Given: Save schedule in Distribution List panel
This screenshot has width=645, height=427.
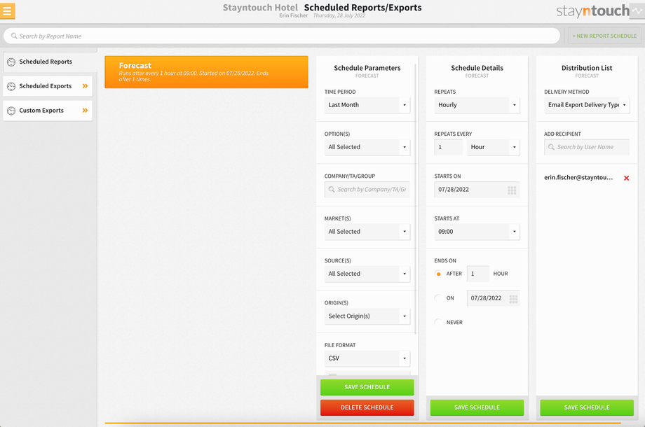Looking at the screenshot, I should click(x=587, y=407).
